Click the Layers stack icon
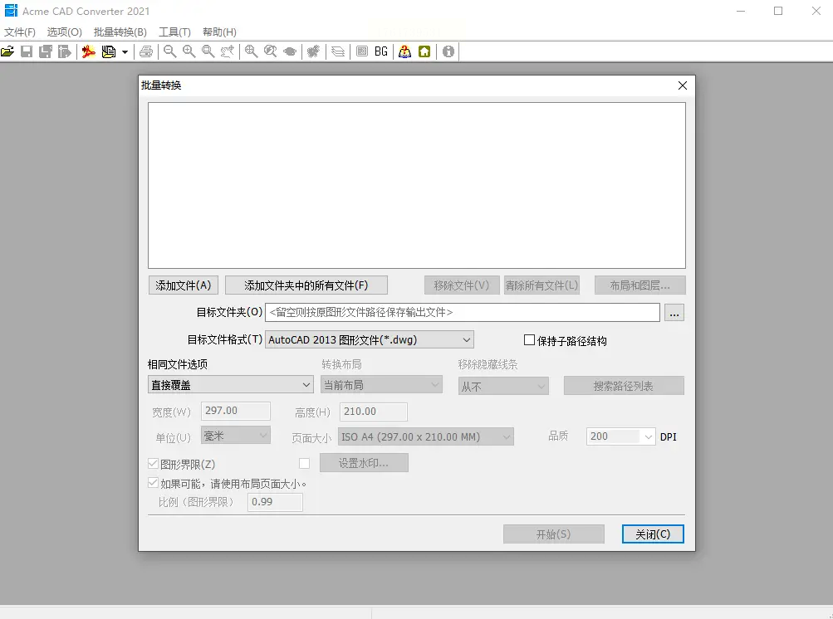This screenshot has width=833, height=619. [x=338, y=51]
